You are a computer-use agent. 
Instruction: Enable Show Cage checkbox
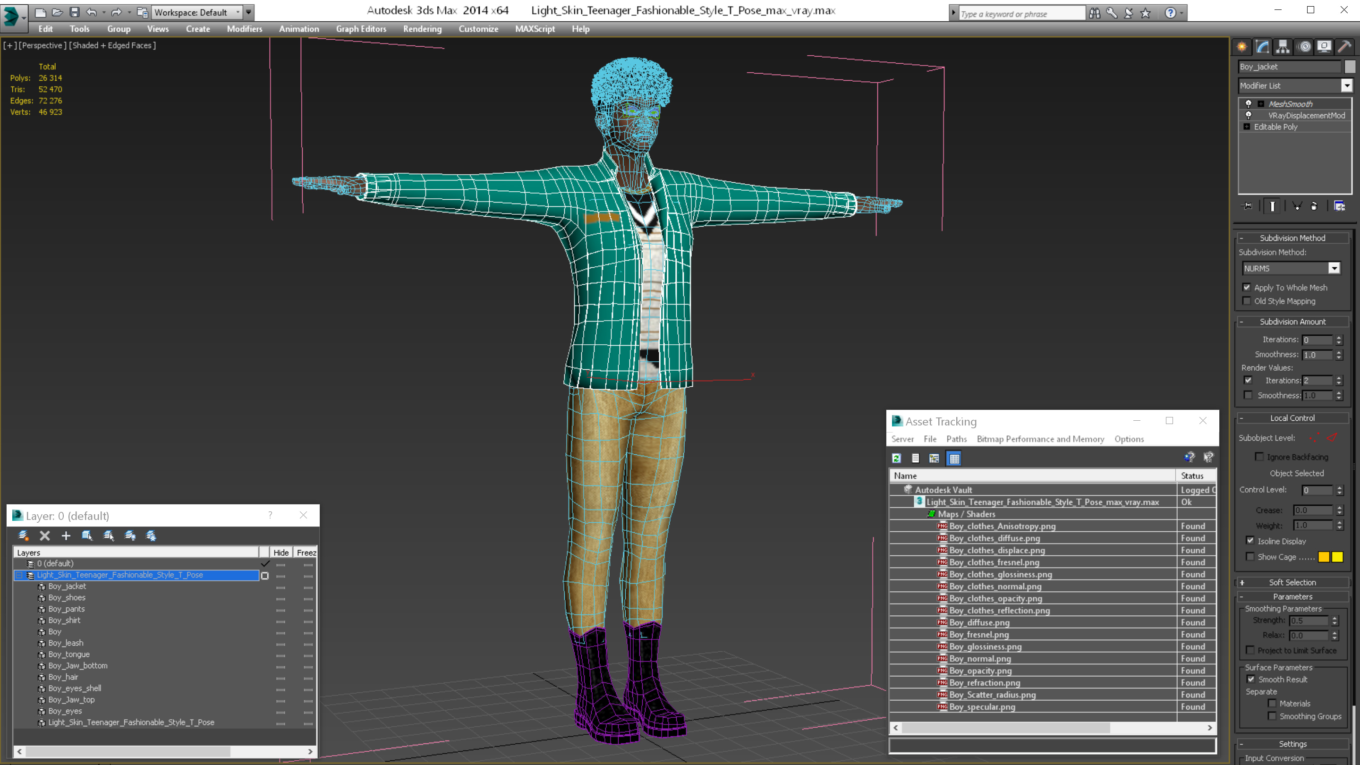[1250, 556]
